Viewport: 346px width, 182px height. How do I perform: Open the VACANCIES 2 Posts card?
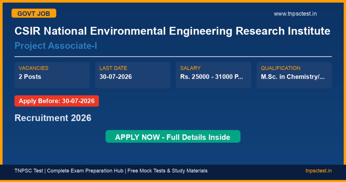(x=52, y=75)
